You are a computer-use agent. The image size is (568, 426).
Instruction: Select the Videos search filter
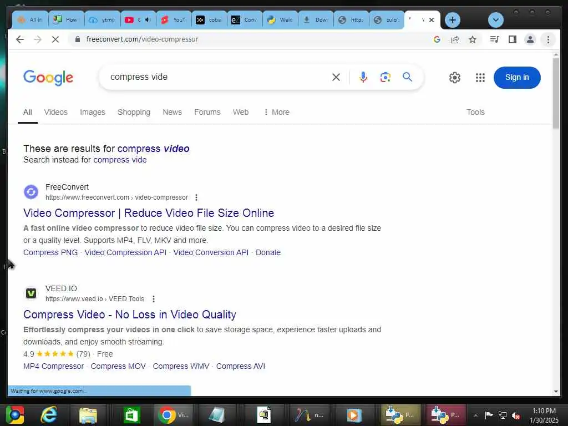click(x=56, y=112)
